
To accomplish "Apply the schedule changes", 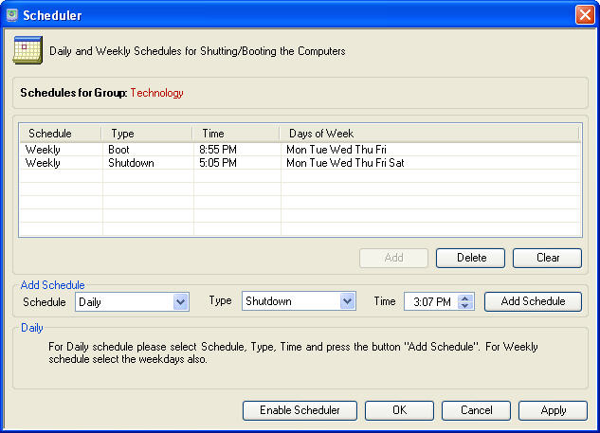I will [x=553, y=410].
